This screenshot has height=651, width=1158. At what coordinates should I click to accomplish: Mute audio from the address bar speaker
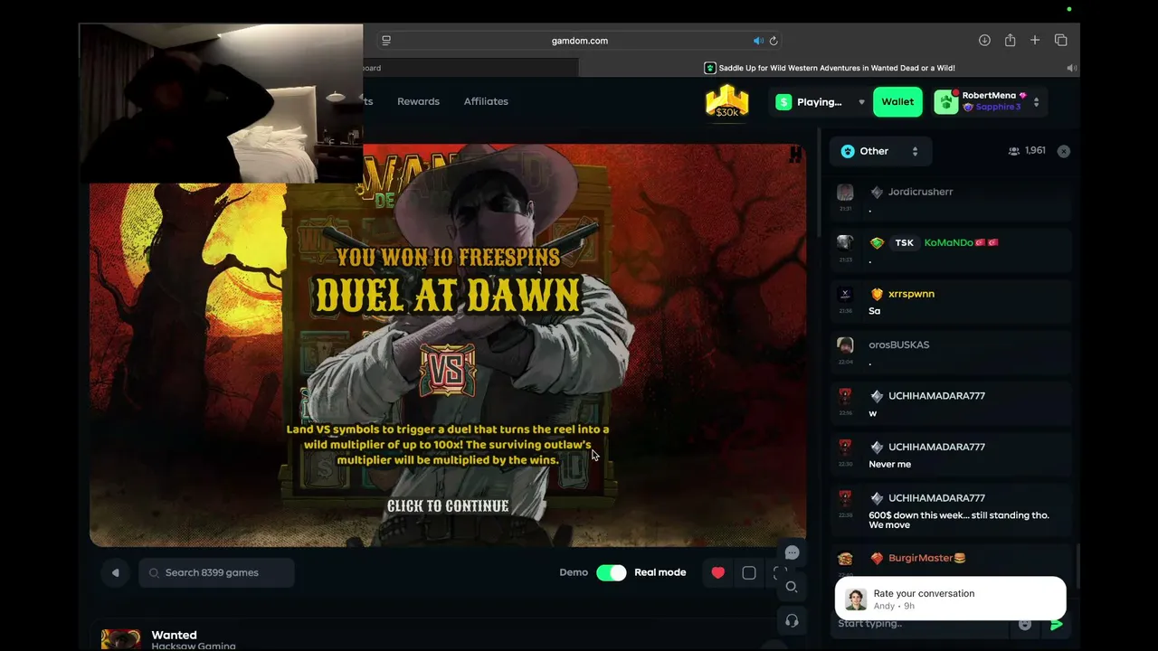[x=758, y=41]
